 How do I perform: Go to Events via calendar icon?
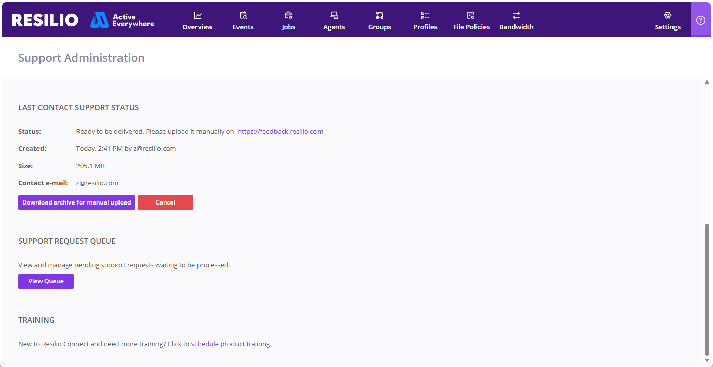click(243, 15)
